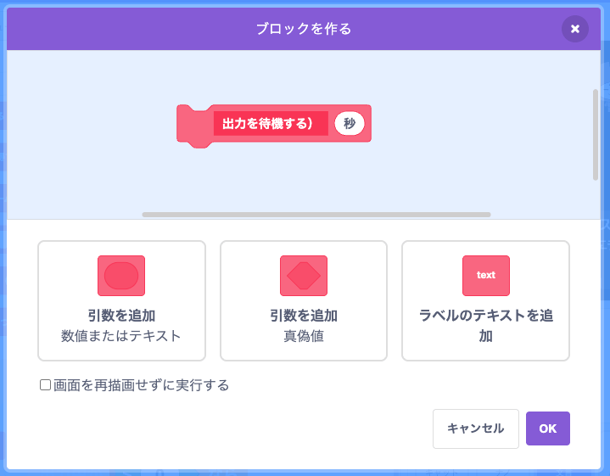
Task: Click the 画面を再描画せずに実行する label text
Action: (x=141, y=385)
